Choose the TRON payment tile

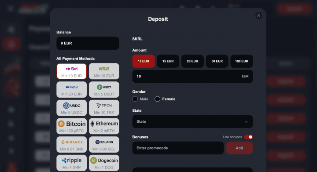104,108
